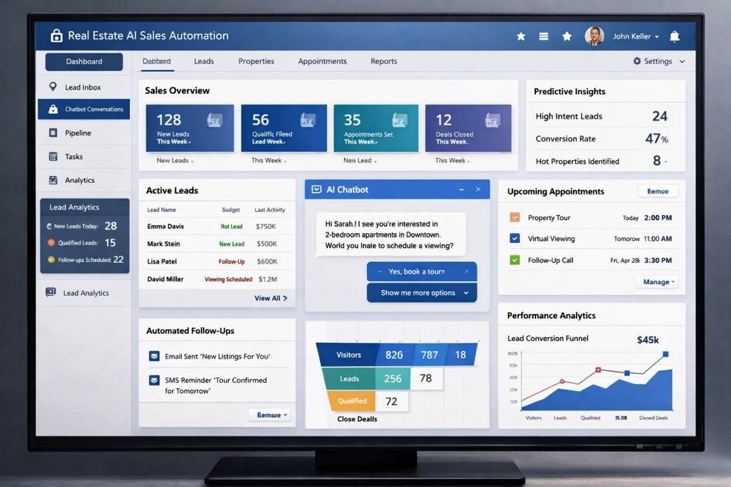The height and width of the screenshot is (487, 731).
Task: Click the lock logo icon in header
Action: [x=57, y=36]
